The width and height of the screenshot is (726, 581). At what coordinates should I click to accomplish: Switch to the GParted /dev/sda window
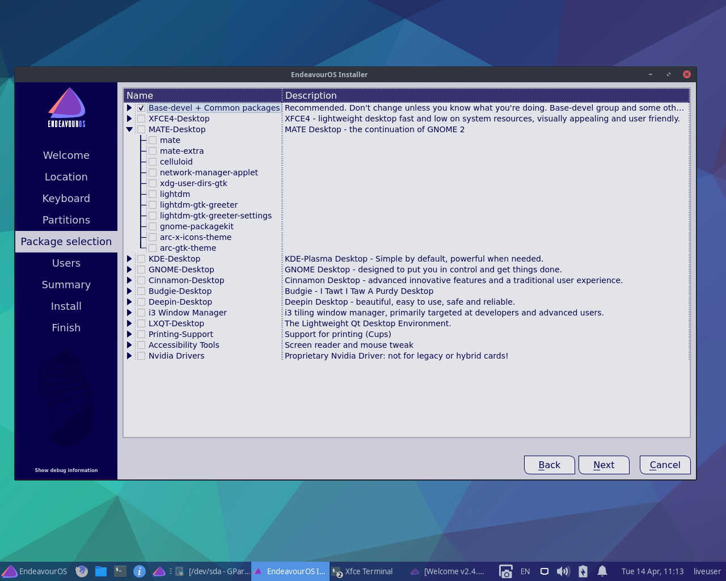[212, 571]
